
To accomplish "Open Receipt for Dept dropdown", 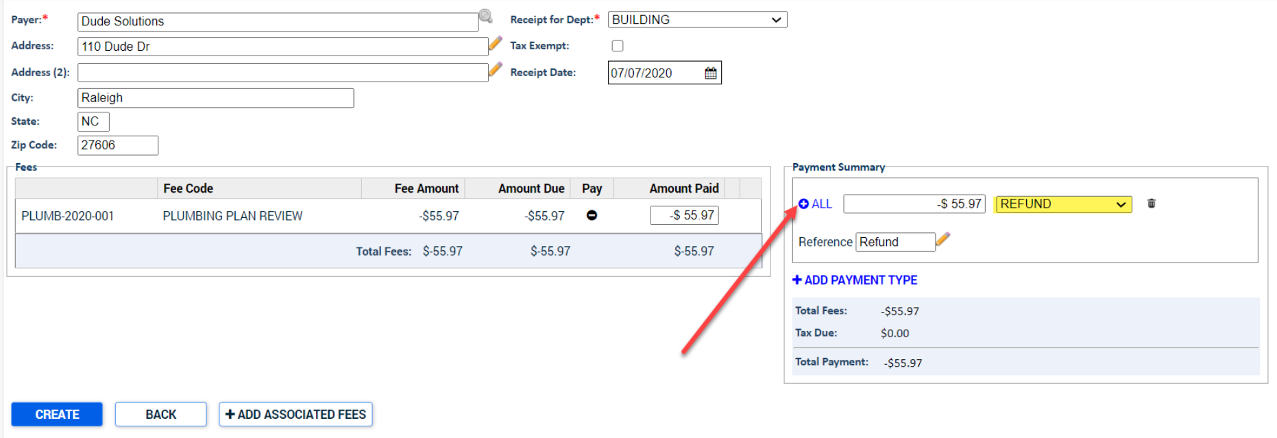I will pos(697,20).
